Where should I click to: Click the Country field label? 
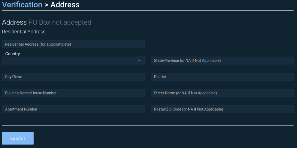12,54
